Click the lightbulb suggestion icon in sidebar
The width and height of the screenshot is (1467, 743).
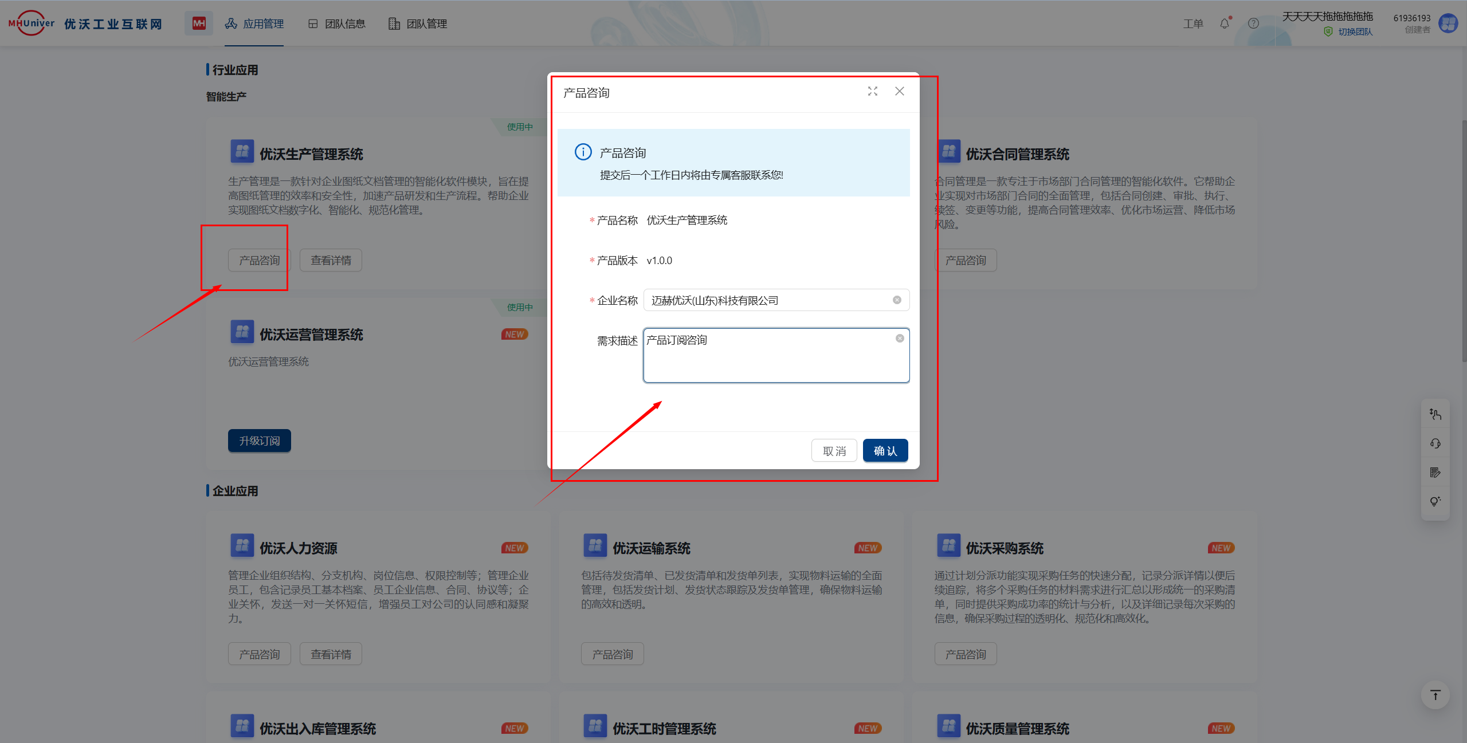[1435, 501]
